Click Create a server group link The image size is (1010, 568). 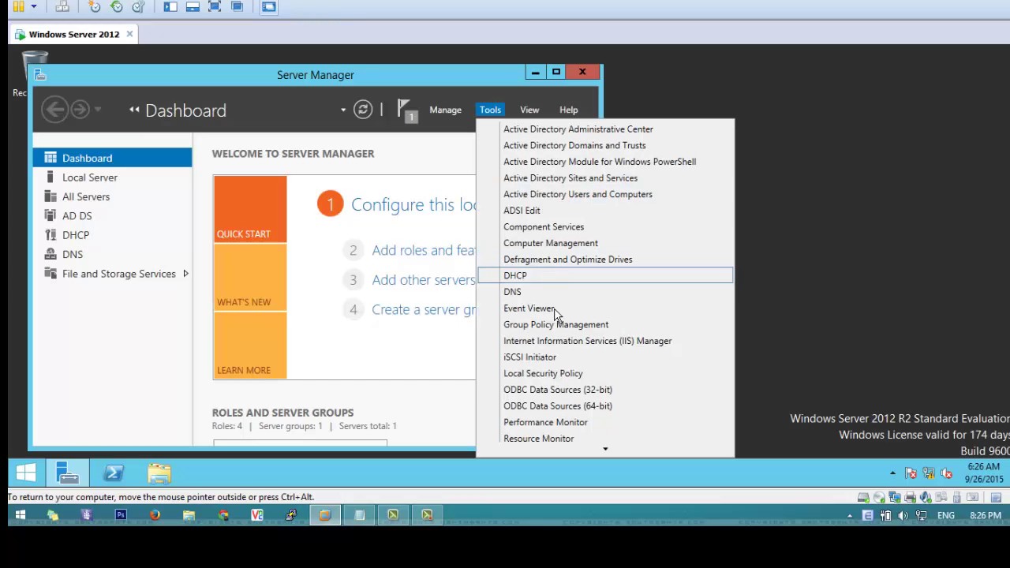click(x=424, y=309)
